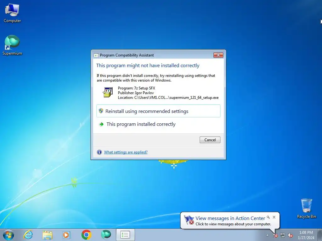Image resolution: width=322 pixels, height=241 pixels.
Task: Close the Program Compatibility Assistant dialog
Action: point(218,55)
